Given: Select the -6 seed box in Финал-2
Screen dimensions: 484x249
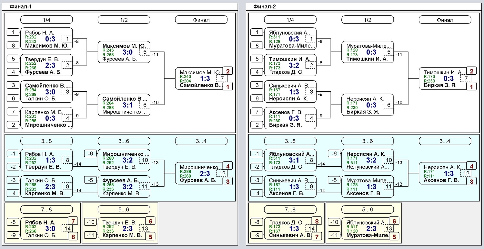Looking at the screenshot, I should click(334, 154).
